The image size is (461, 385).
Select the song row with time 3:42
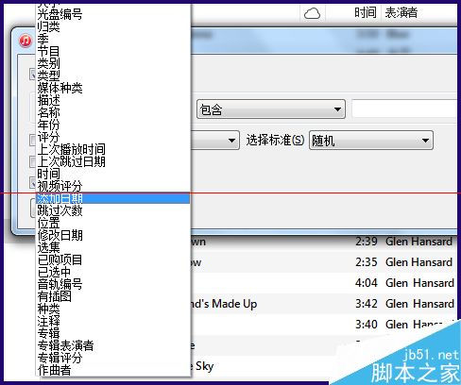323,304
